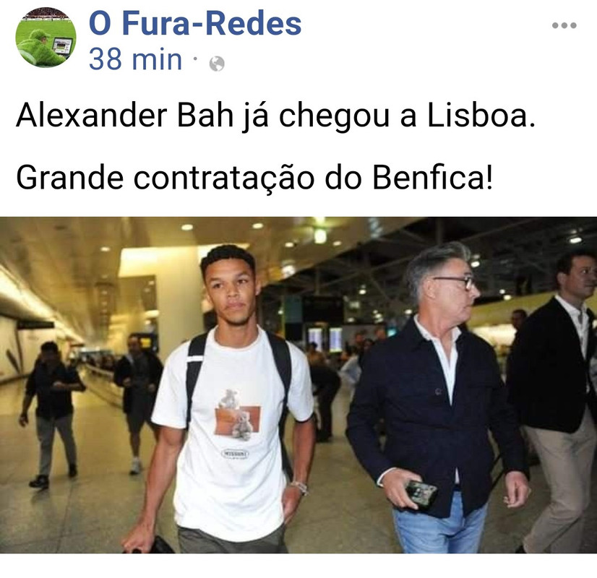Screen dimensions: 597x578
Task: Expand post menu using the ellipsis
Action: coord(564,25)
